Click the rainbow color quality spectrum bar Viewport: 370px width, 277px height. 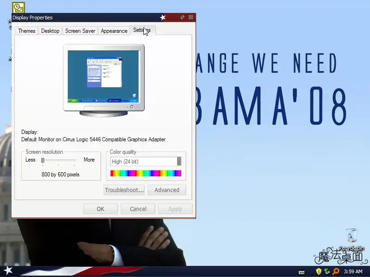[146, 174]
